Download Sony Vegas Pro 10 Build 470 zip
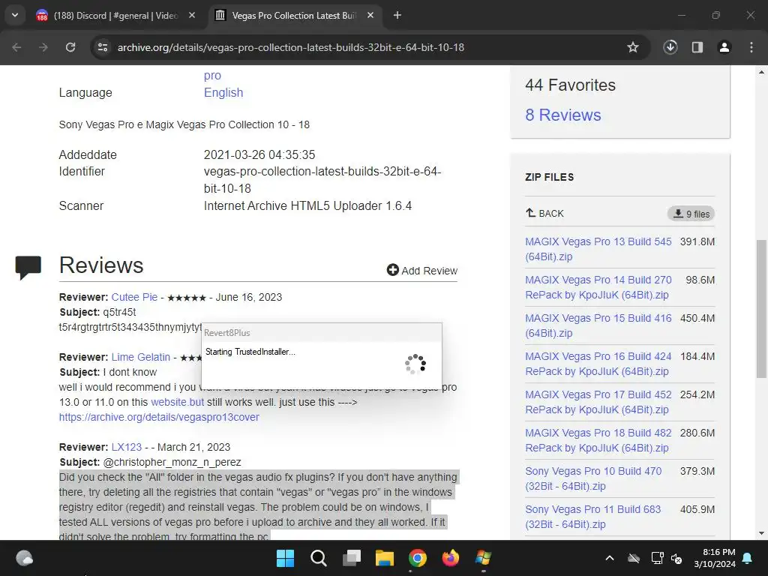The height and width of the screenshot is (576, 768). [593, 478]
